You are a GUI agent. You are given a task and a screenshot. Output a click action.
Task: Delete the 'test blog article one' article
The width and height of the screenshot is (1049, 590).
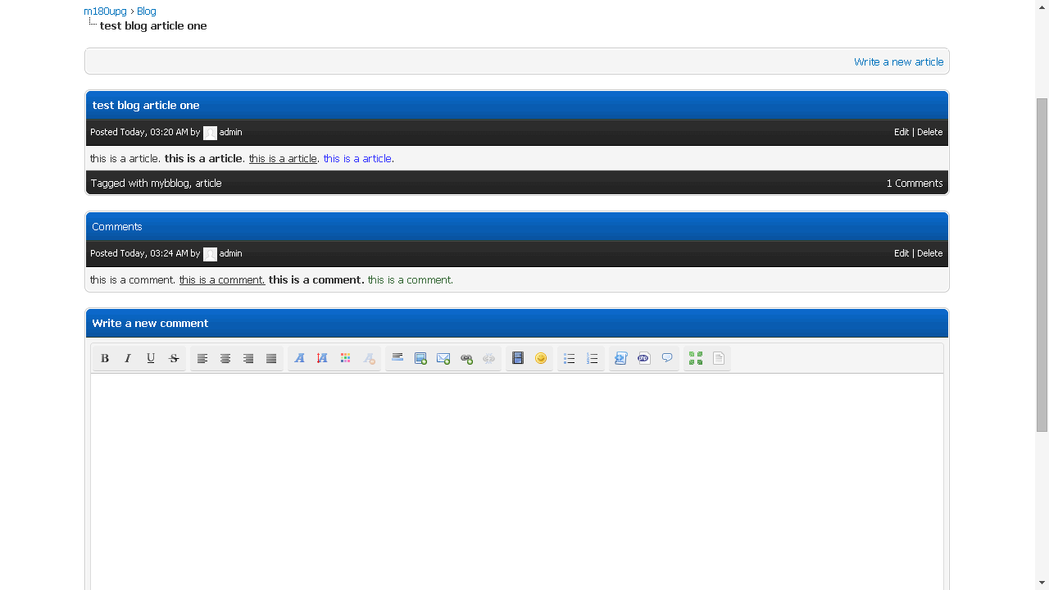coord(929,132)
